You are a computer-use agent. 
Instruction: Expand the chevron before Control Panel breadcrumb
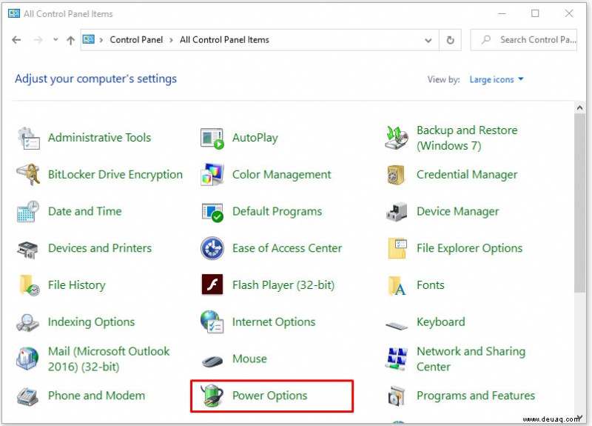pos(101,40)
